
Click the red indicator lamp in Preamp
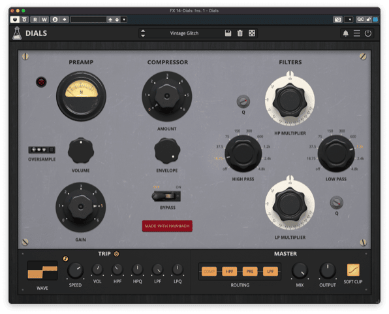coord(41,82)
